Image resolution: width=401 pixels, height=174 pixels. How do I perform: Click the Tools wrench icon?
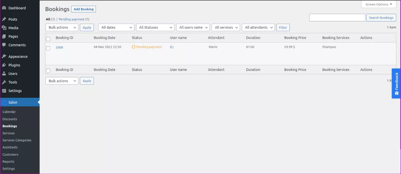(4, 82)
